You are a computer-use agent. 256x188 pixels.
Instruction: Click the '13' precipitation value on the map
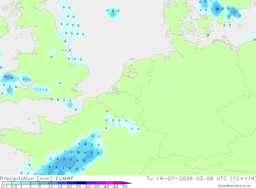click(217, 9)
